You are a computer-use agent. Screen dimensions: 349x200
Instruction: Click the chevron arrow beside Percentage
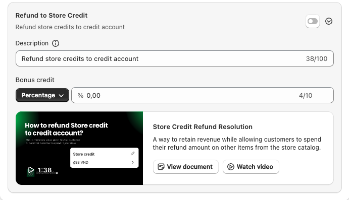61,95
